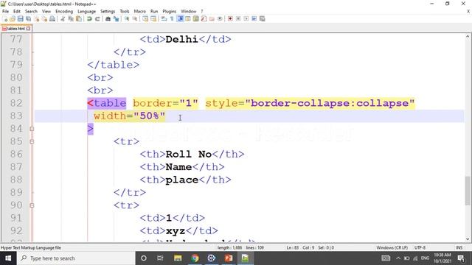Toggle file monitoring eye icon
Image resolution: width=472 pixels, height=265 pixels.
pyautogui.click(x=220, y=19)
